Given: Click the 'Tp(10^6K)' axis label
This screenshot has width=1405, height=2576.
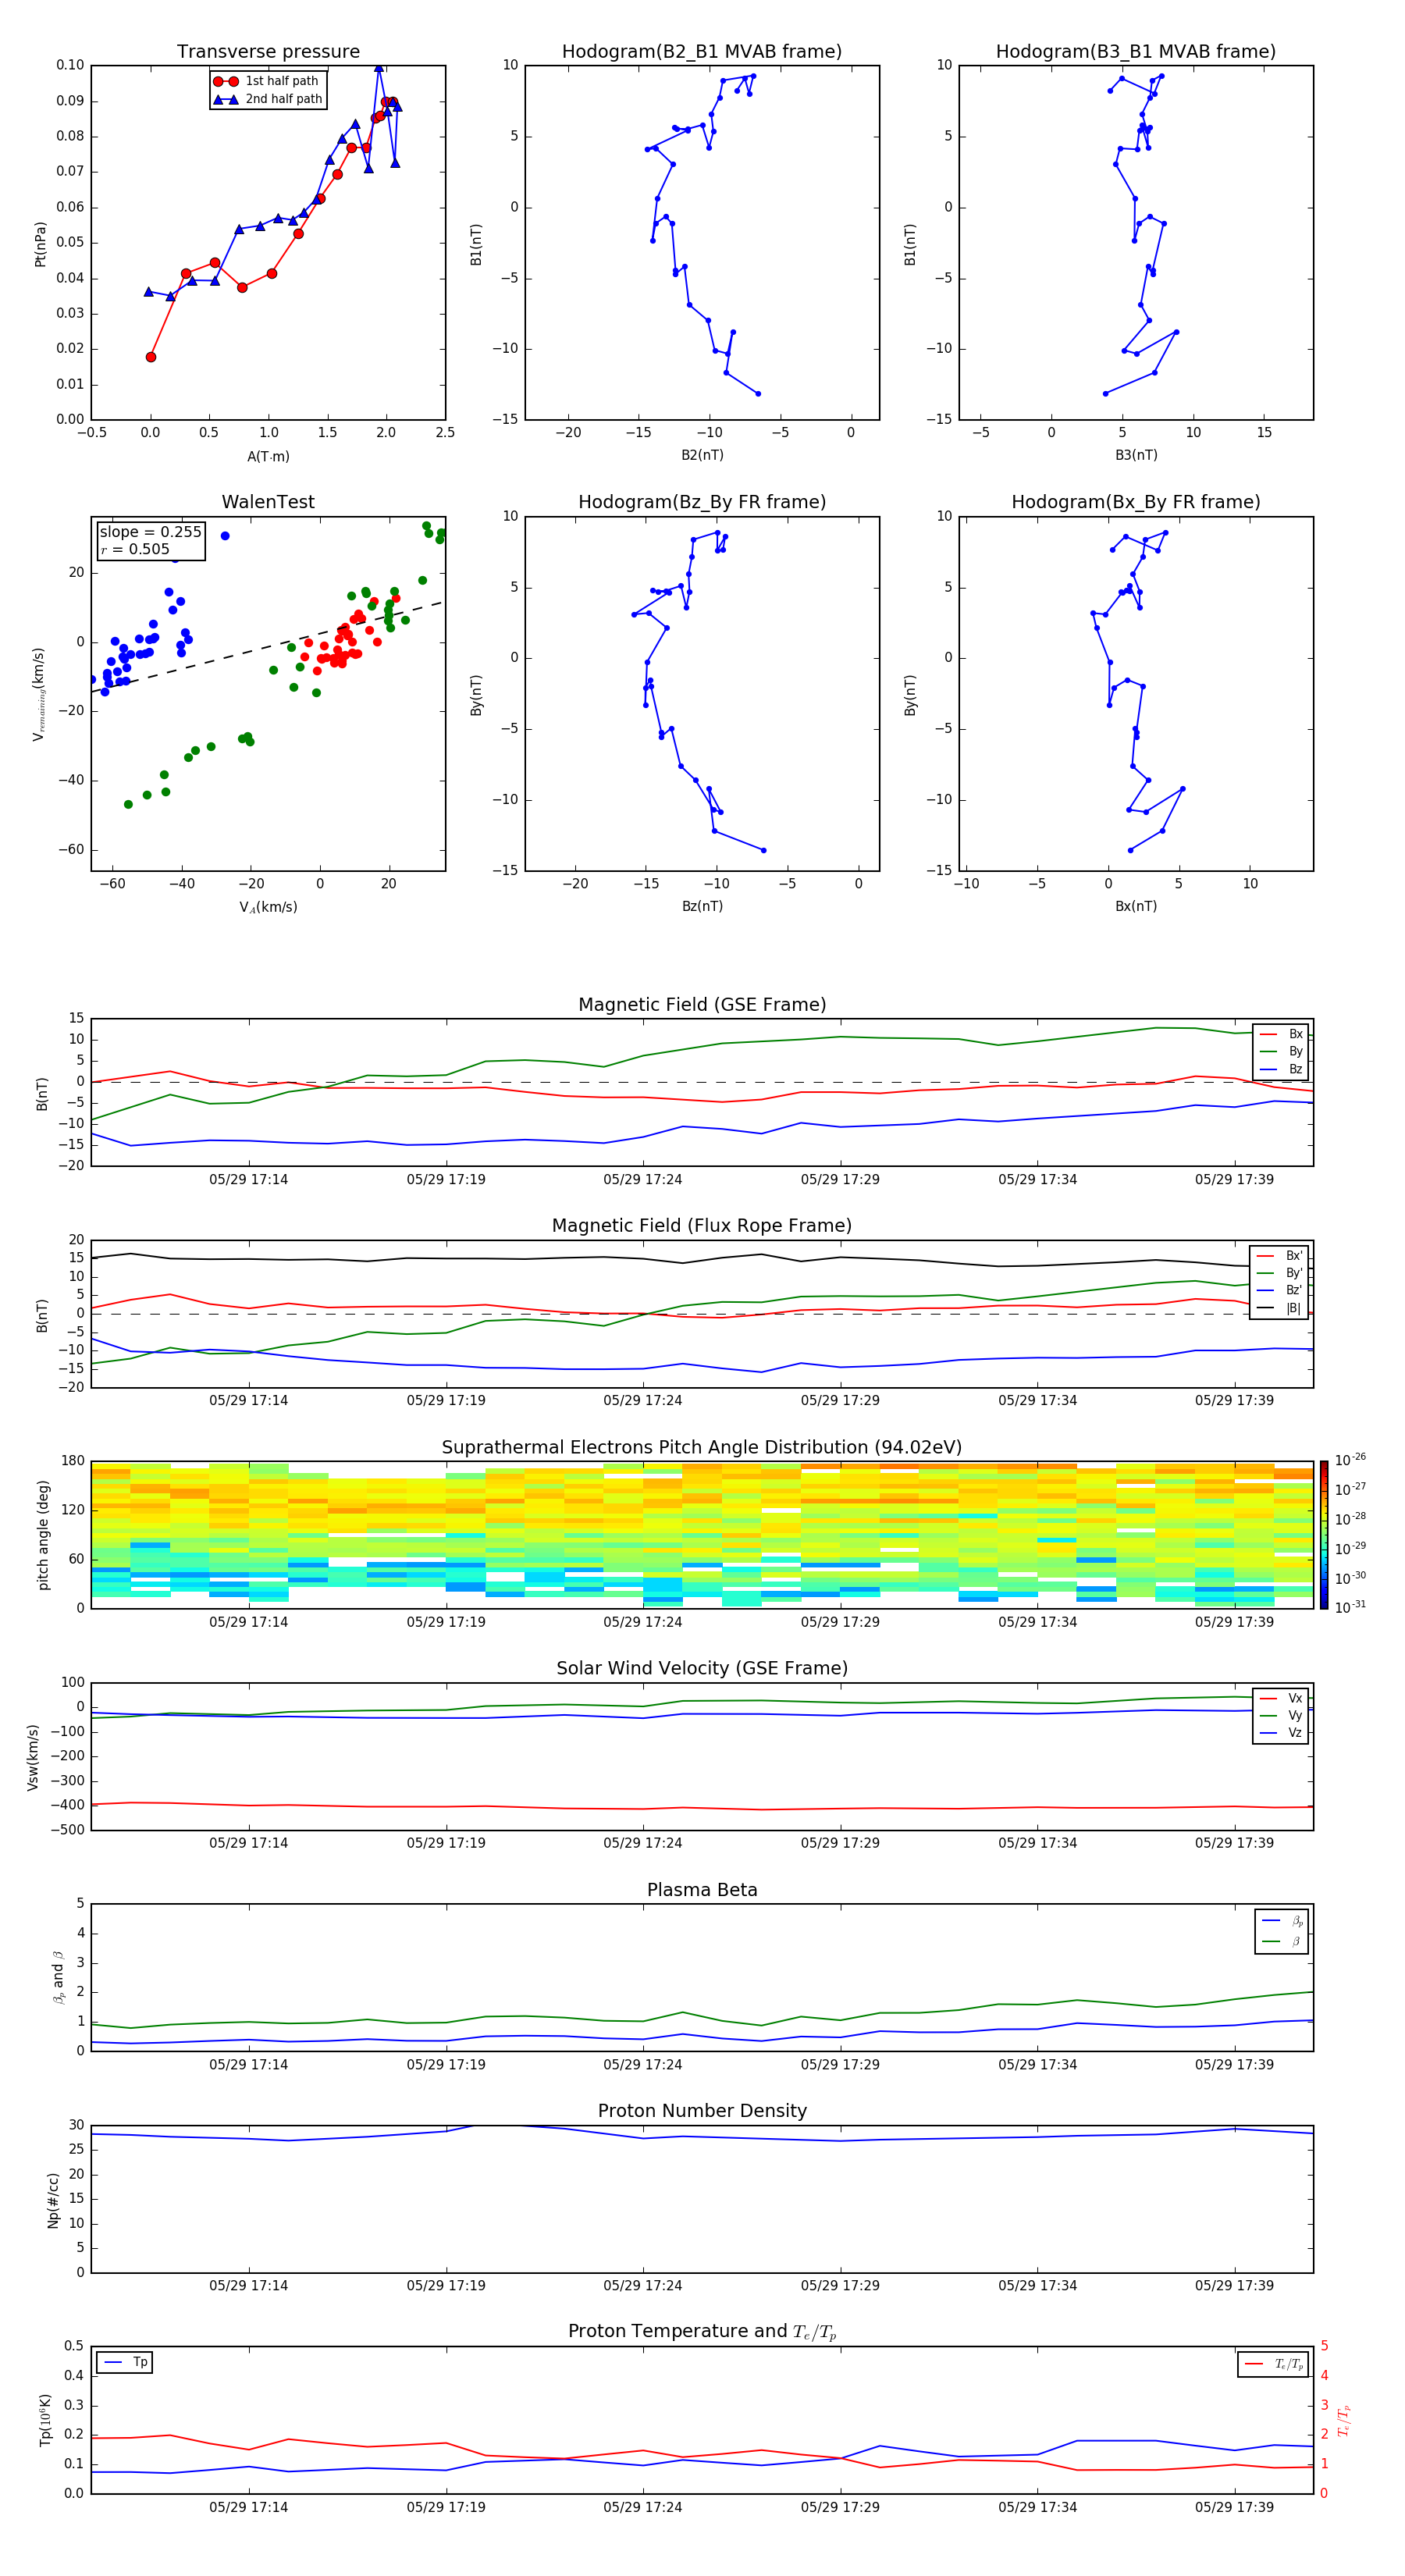Looking at the screenshot, I should pos(45,2421).
